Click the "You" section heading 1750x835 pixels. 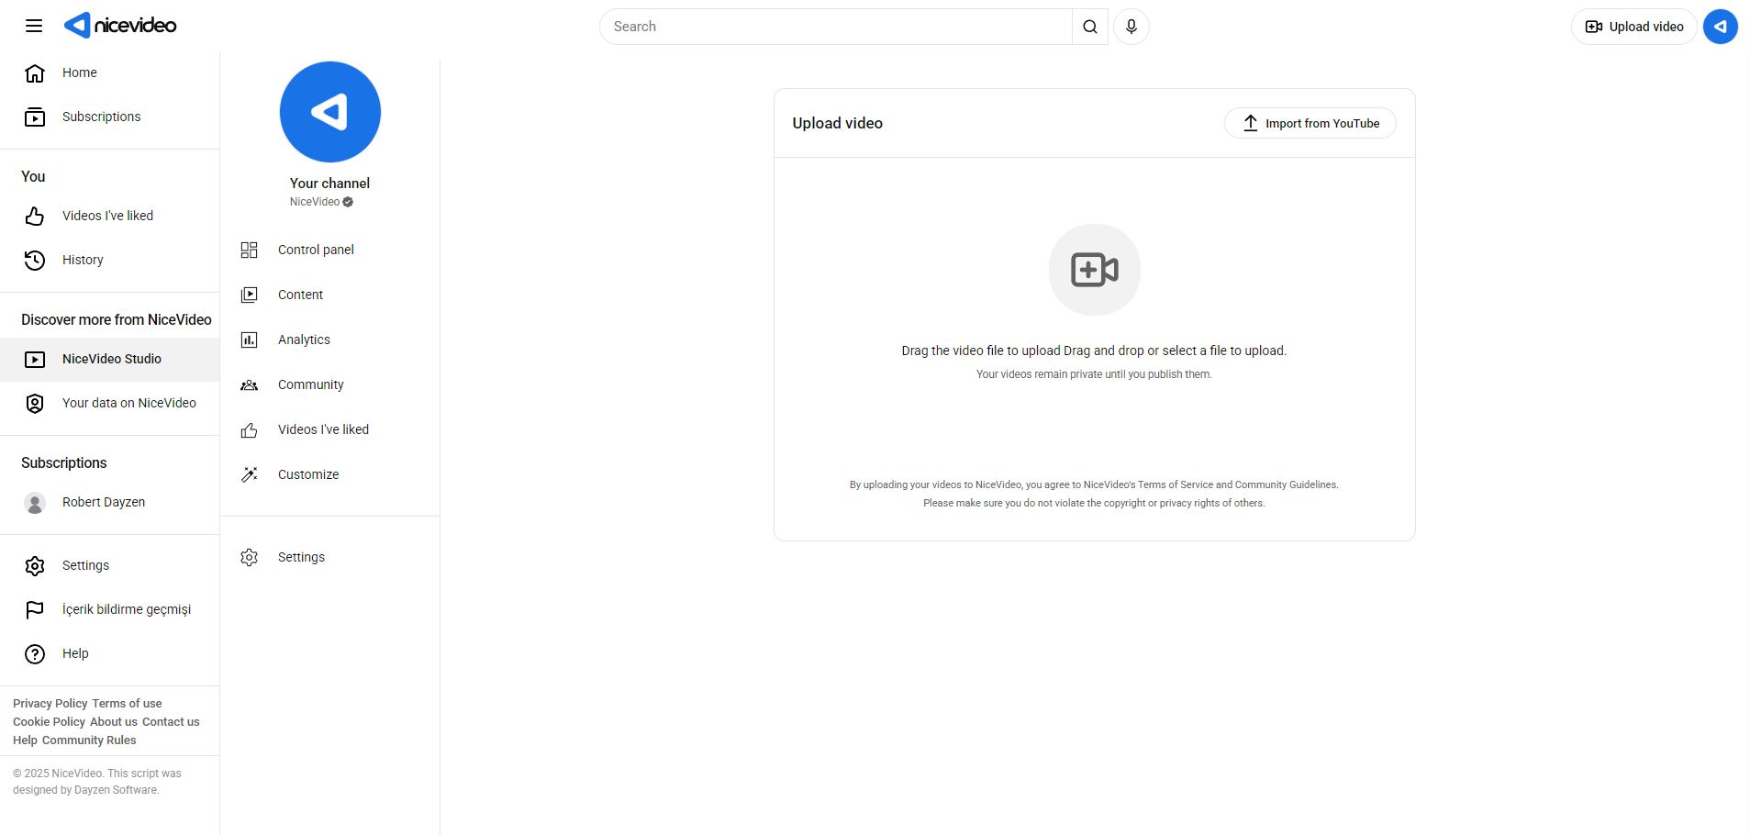pos(33,176)
